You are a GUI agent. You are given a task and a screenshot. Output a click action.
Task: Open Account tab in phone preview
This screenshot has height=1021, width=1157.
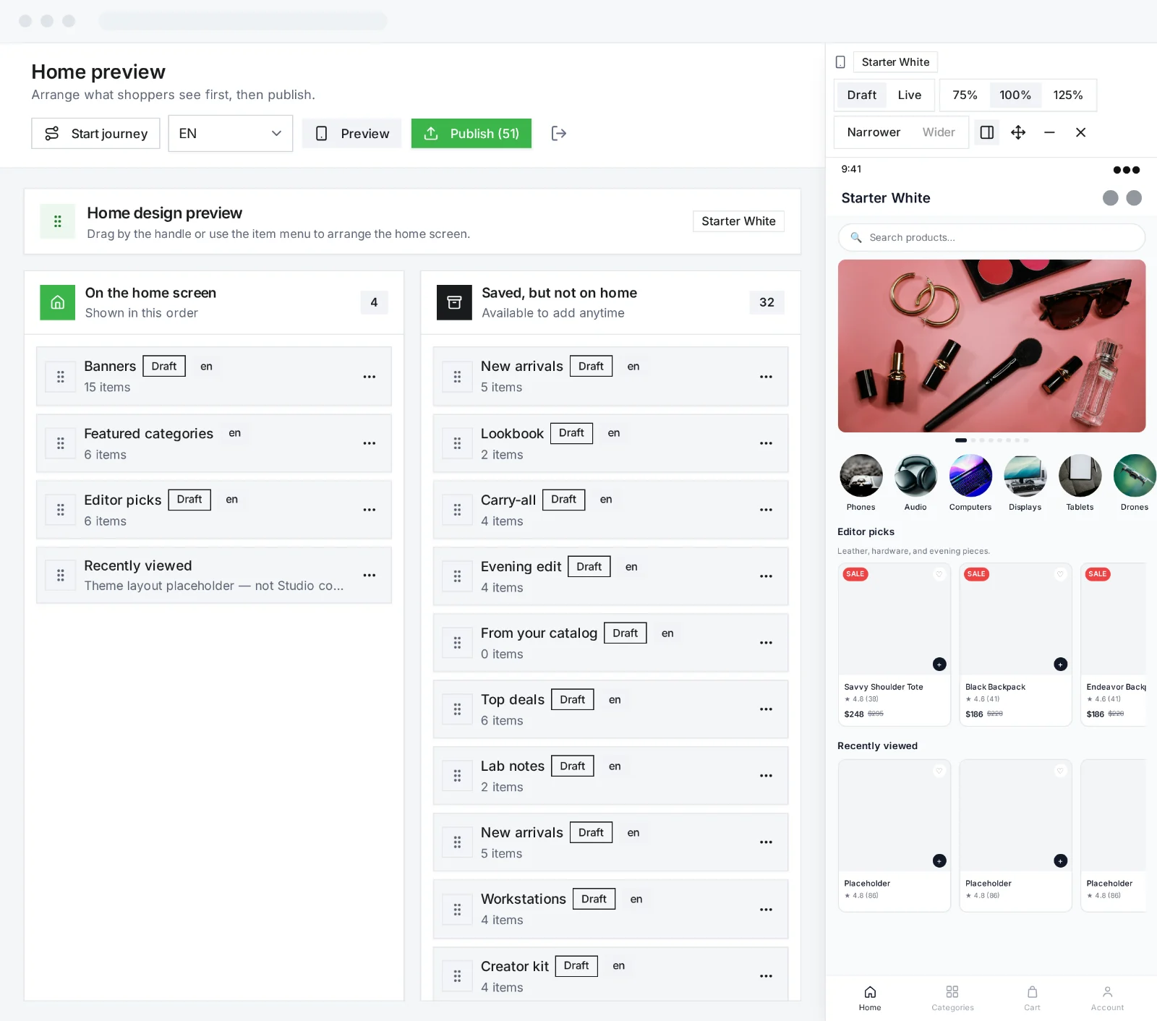pos(1107,998)
